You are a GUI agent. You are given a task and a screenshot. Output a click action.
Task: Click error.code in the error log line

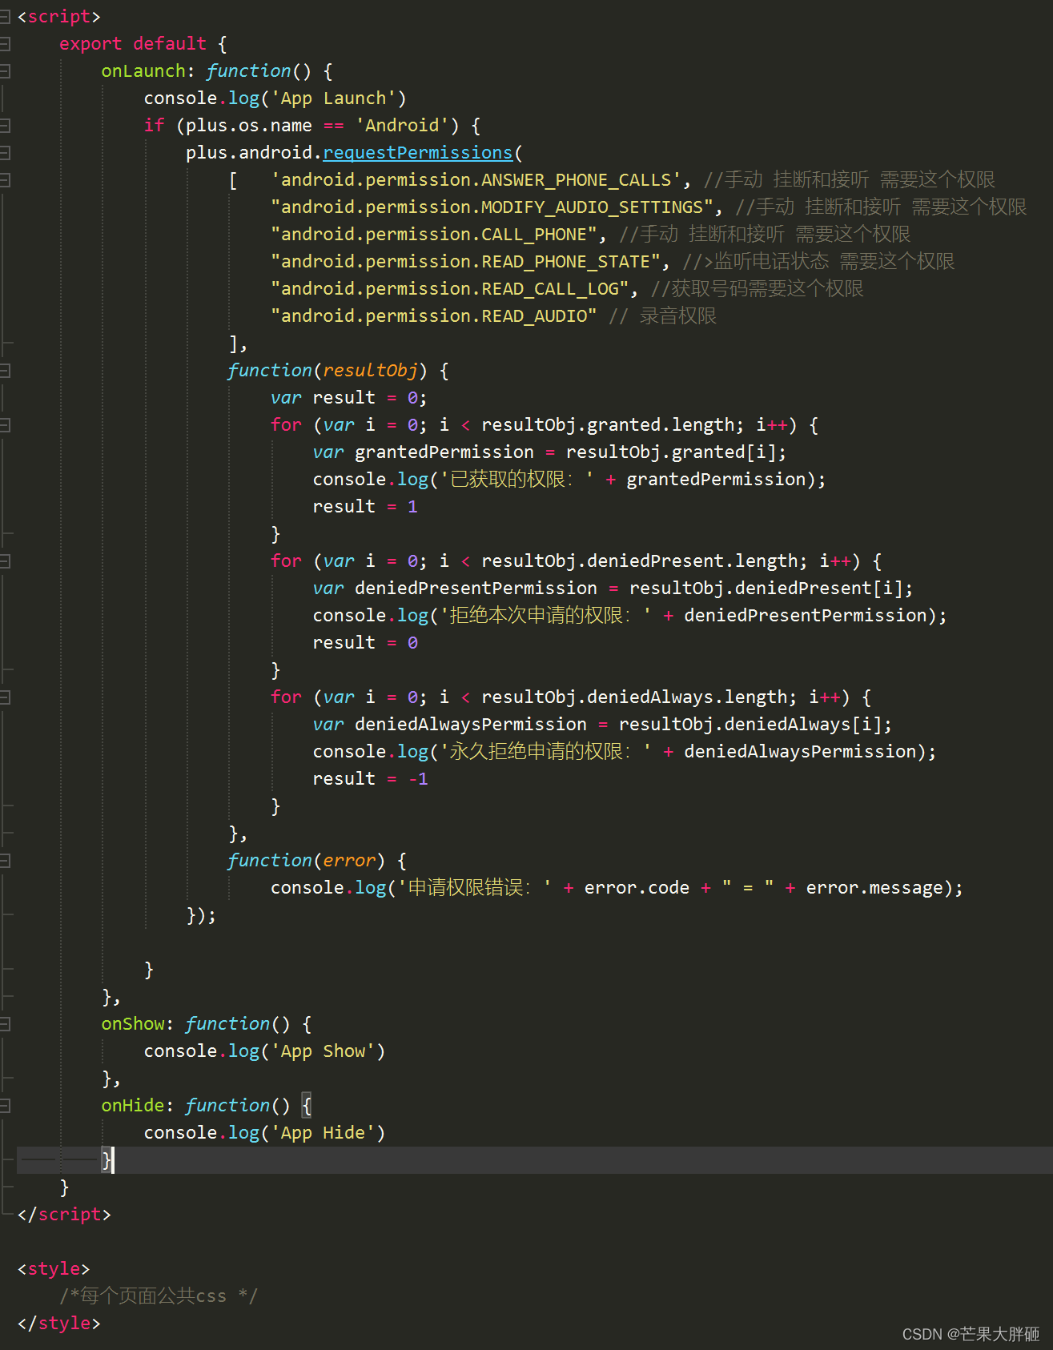pos(637,887)
